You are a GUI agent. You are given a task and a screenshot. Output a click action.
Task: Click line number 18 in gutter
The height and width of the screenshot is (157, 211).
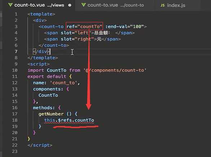point(15,120)
